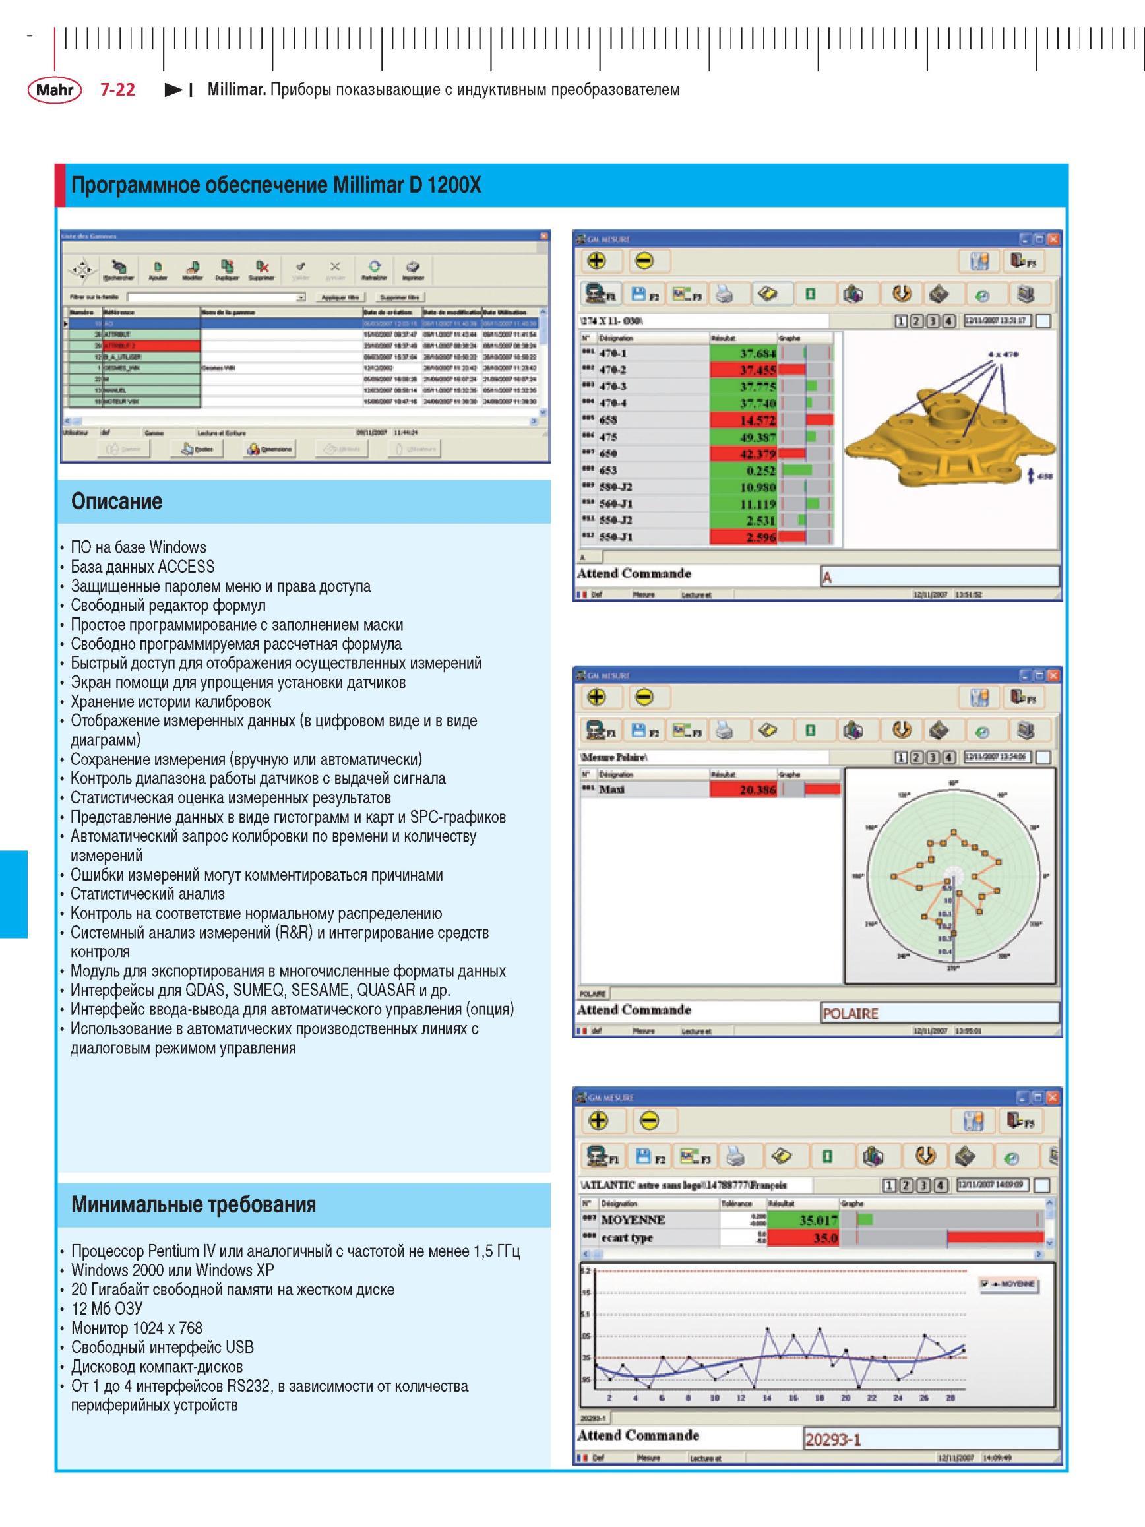Select the POLAIRE tab below the polar chart

coord(593,993)
